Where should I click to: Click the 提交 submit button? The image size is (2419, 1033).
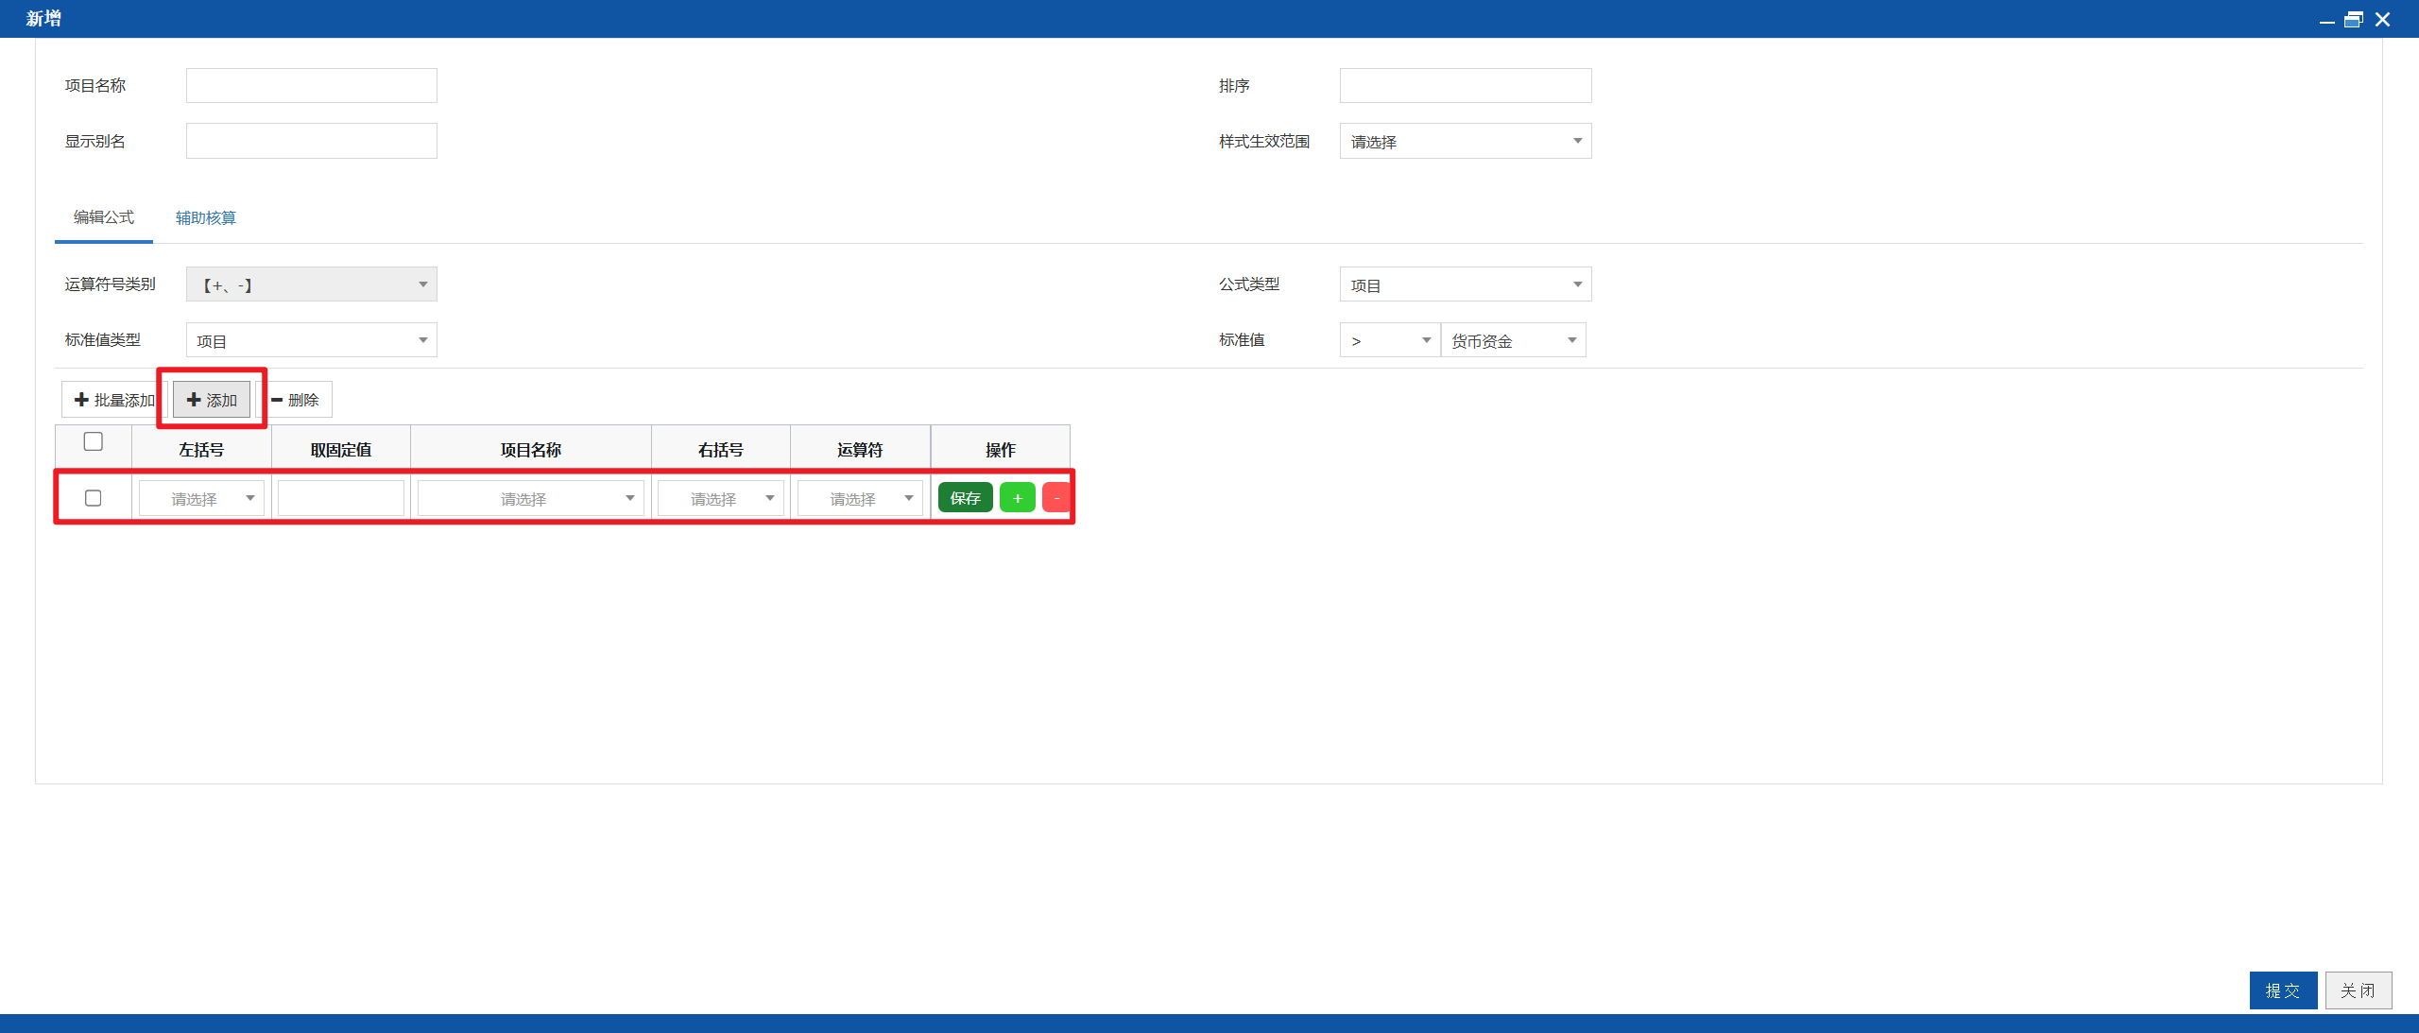pyautogui.click(x=2283, y=990)
